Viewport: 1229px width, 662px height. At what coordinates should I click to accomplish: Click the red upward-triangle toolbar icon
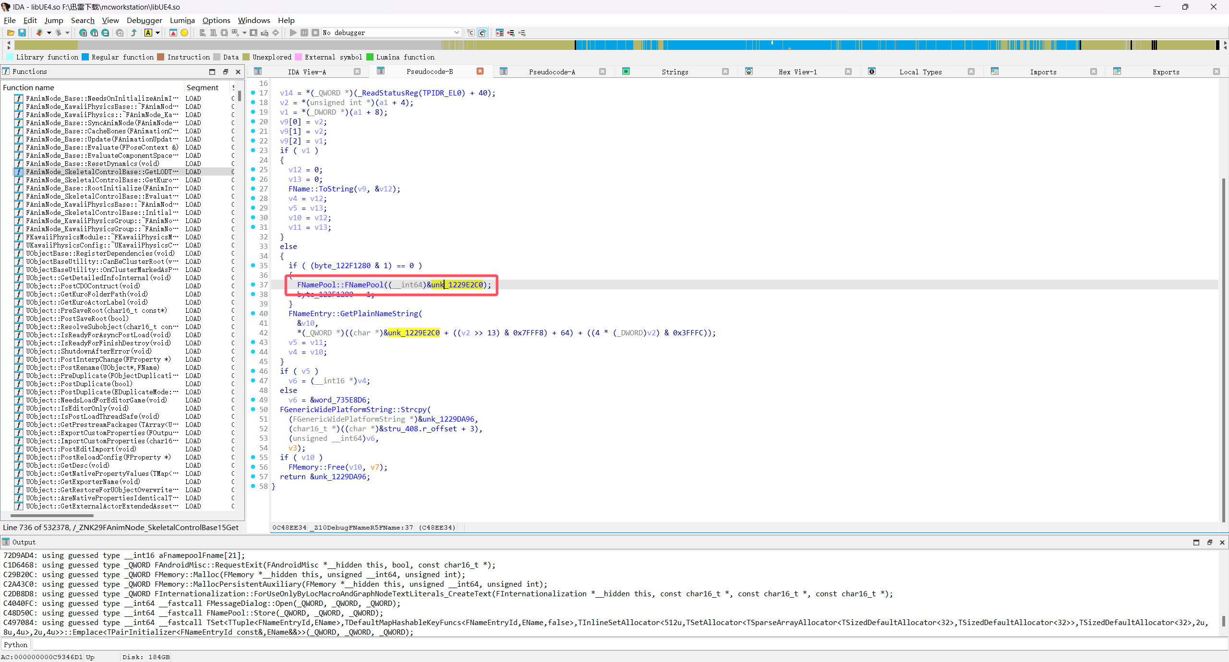[x=173, y=33]
